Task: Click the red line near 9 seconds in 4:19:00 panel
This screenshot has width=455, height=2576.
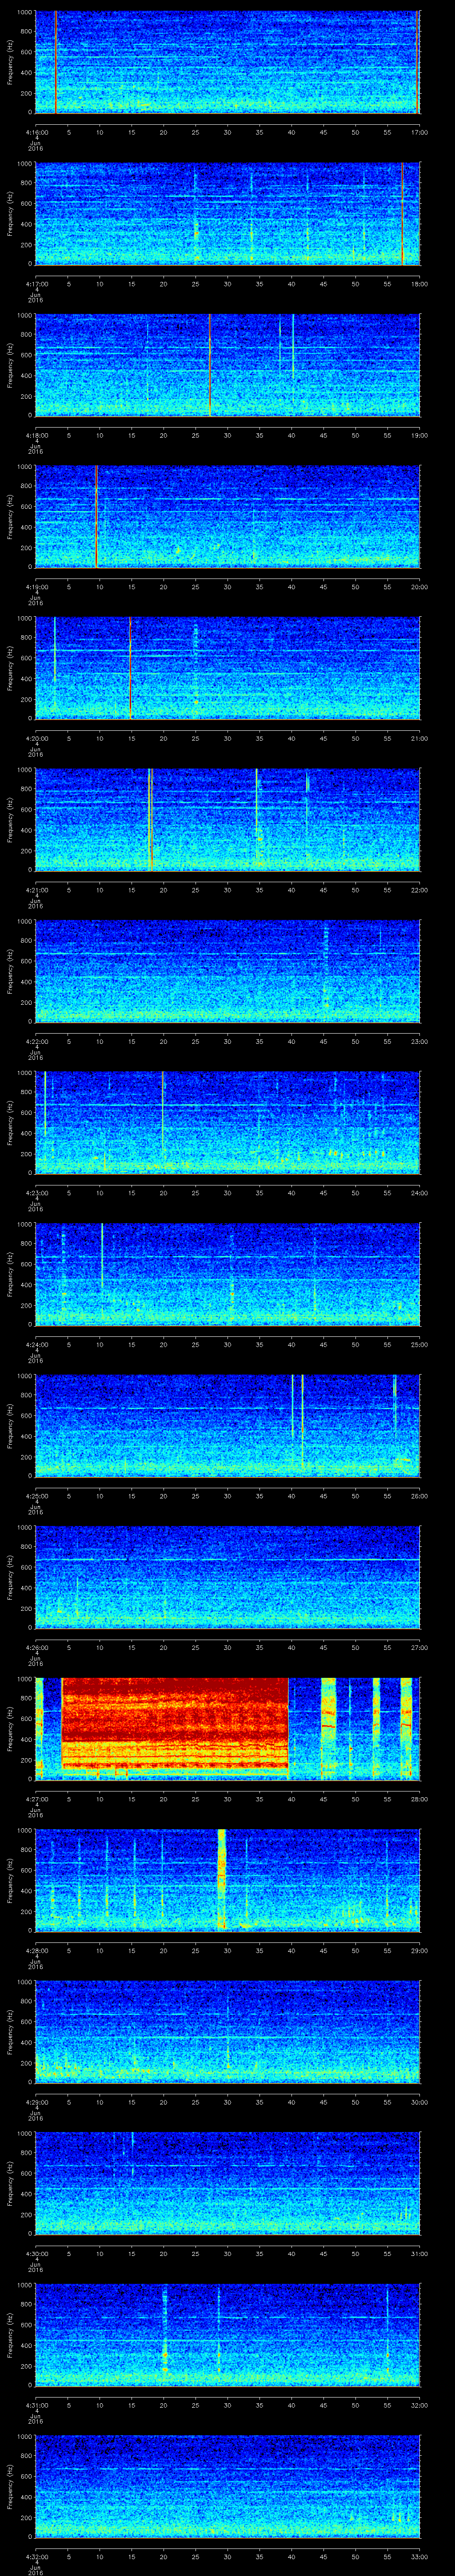Action: coord(96,517)
